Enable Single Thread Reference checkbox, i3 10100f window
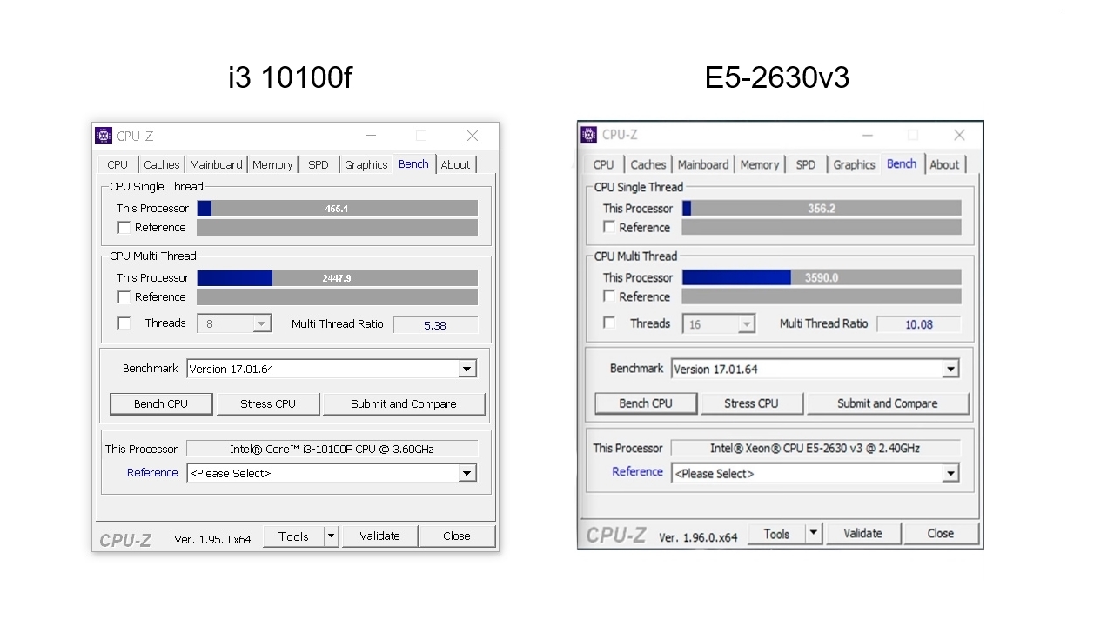The image size is (1114, 626). coord(124,228)
